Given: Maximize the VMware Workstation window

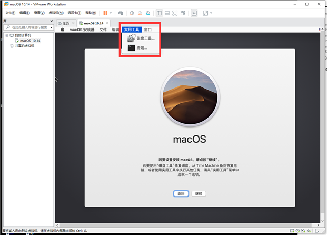Looking at the screenshot, I should tap(307, 4).
